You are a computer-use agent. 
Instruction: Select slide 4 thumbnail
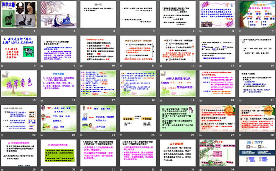(x=138, y=14)
